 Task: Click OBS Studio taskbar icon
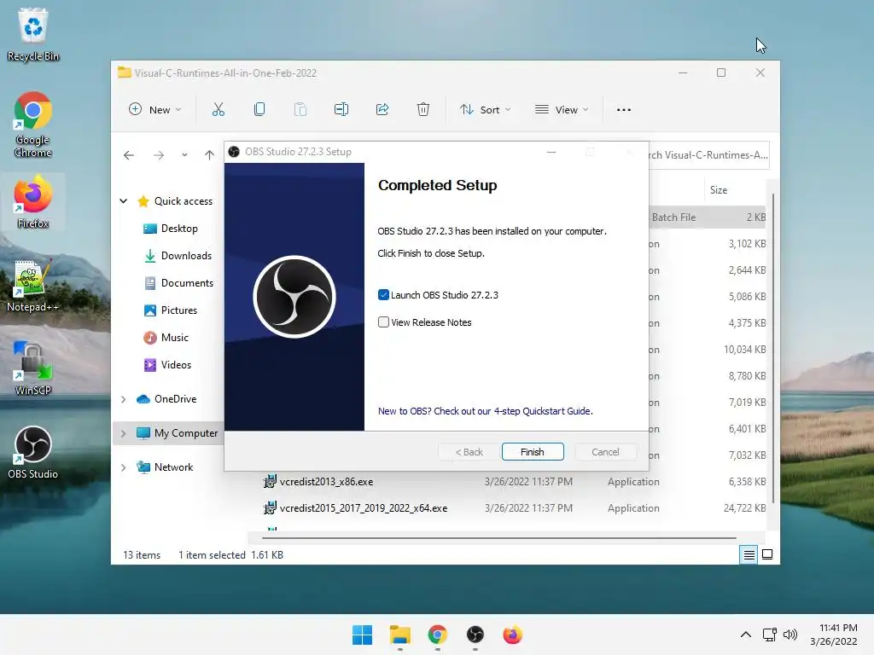475,635
